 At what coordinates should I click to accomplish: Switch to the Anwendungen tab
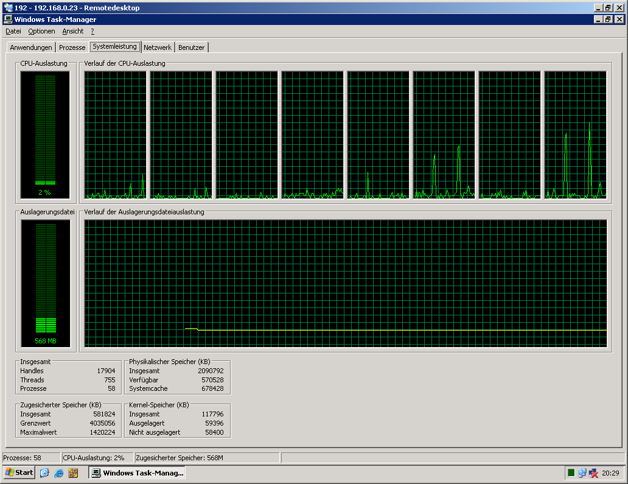[x=31, y=47]
